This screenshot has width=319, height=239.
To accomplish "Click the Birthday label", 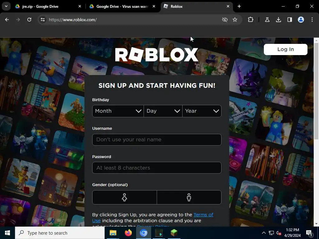I will click(x=101, y=100).
